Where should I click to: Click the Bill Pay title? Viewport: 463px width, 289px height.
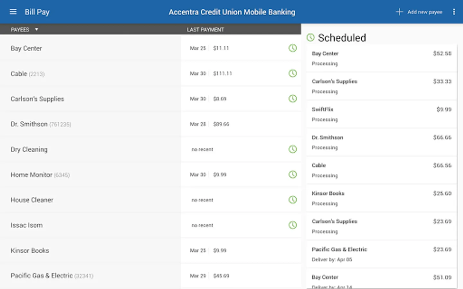coord(37,12)
